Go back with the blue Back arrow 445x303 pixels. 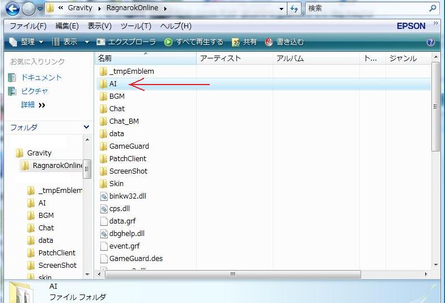coord(12,9)
